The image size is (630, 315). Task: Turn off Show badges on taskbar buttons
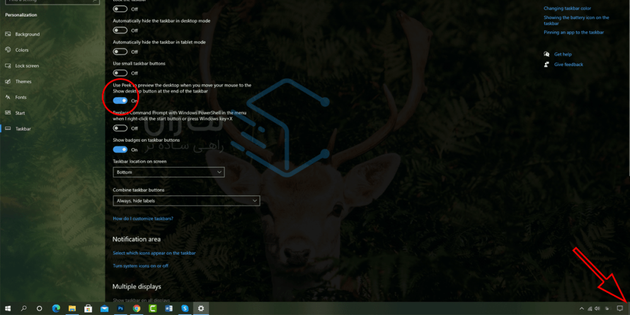pyautogui.click(x=120, y=149)
